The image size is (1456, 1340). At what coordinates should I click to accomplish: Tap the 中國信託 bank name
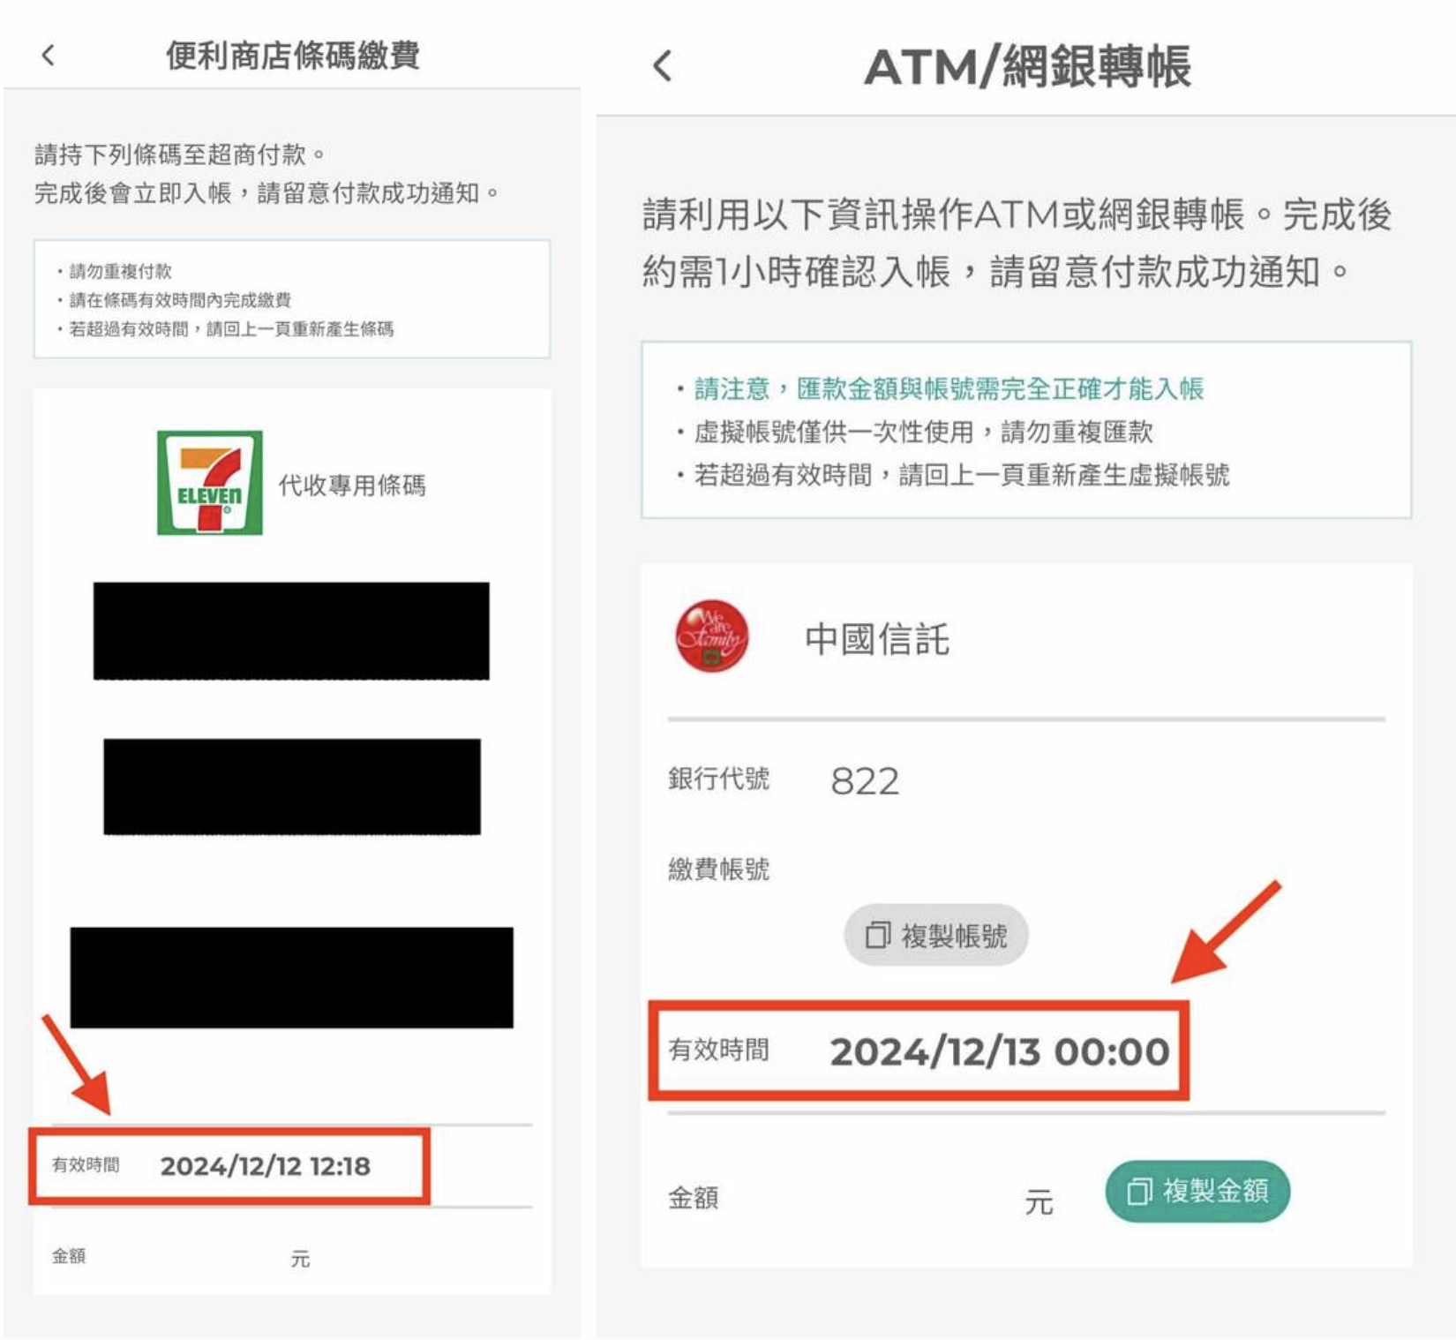(x=877, y=639)
